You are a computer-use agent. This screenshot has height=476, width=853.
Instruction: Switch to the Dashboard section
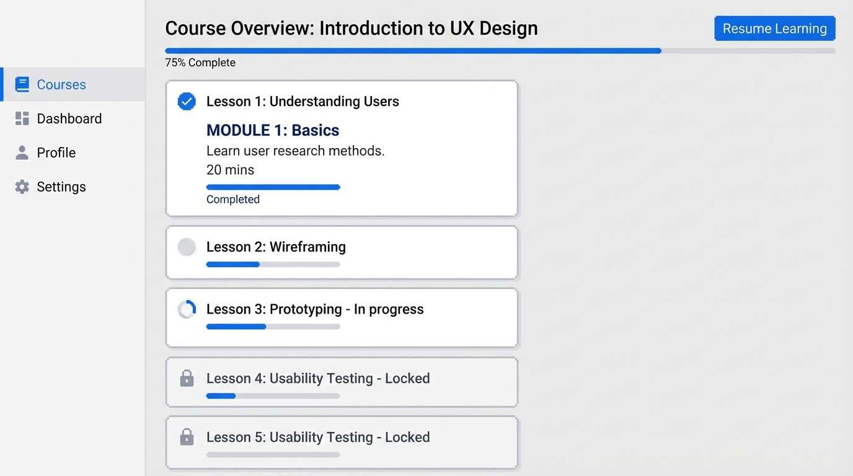pos(69,118)
